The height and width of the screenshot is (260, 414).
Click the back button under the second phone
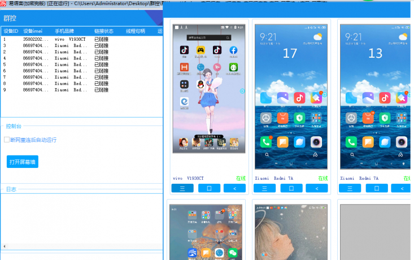[x=317, y=188]
